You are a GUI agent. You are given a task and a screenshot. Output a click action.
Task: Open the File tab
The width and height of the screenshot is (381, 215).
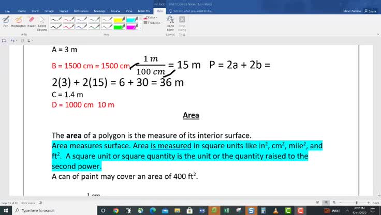7,11
